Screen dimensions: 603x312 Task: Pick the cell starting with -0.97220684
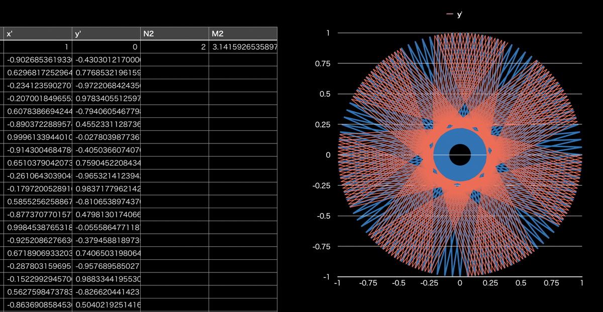(x=107, y=85)
